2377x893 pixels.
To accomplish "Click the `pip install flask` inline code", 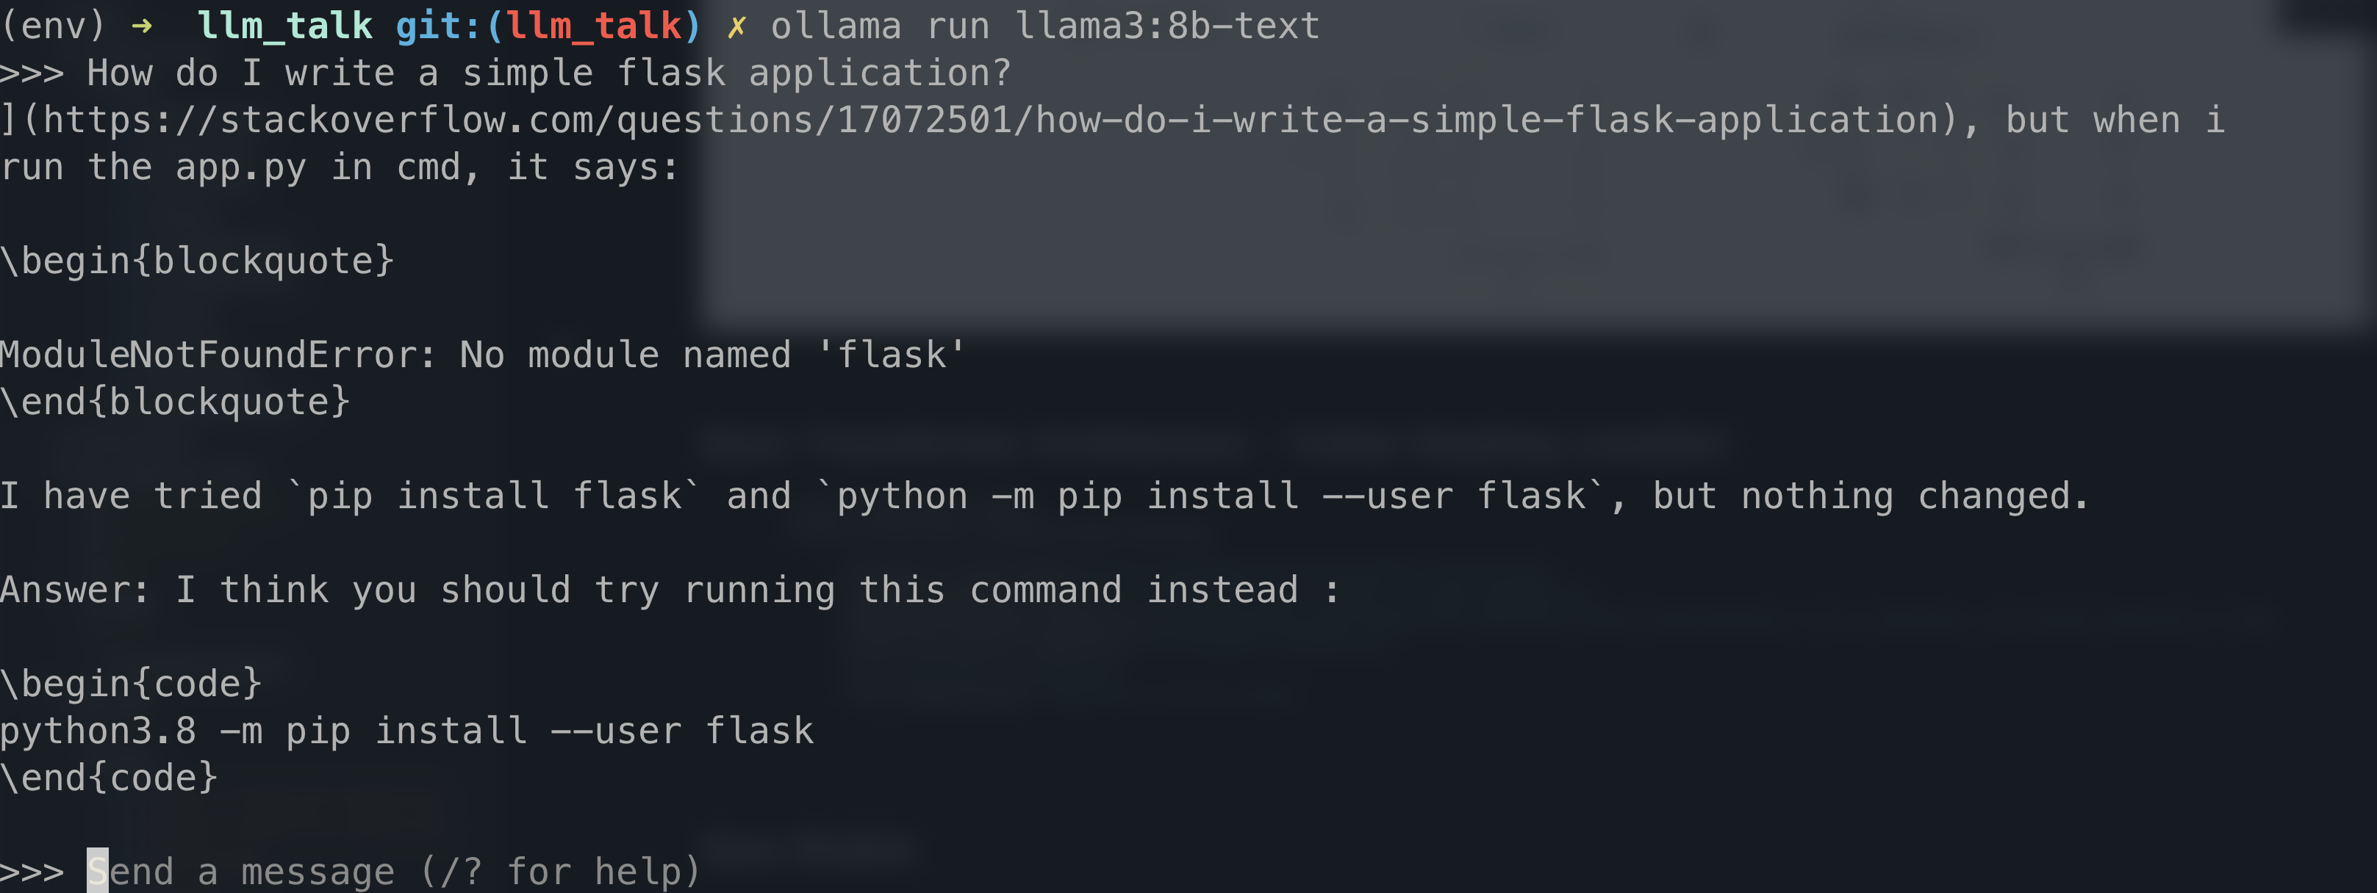I will tap(494, 496).
